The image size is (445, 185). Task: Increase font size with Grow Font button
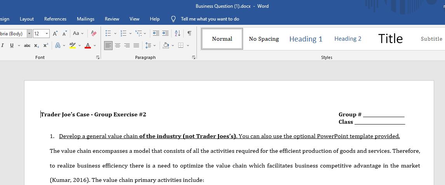56,33
